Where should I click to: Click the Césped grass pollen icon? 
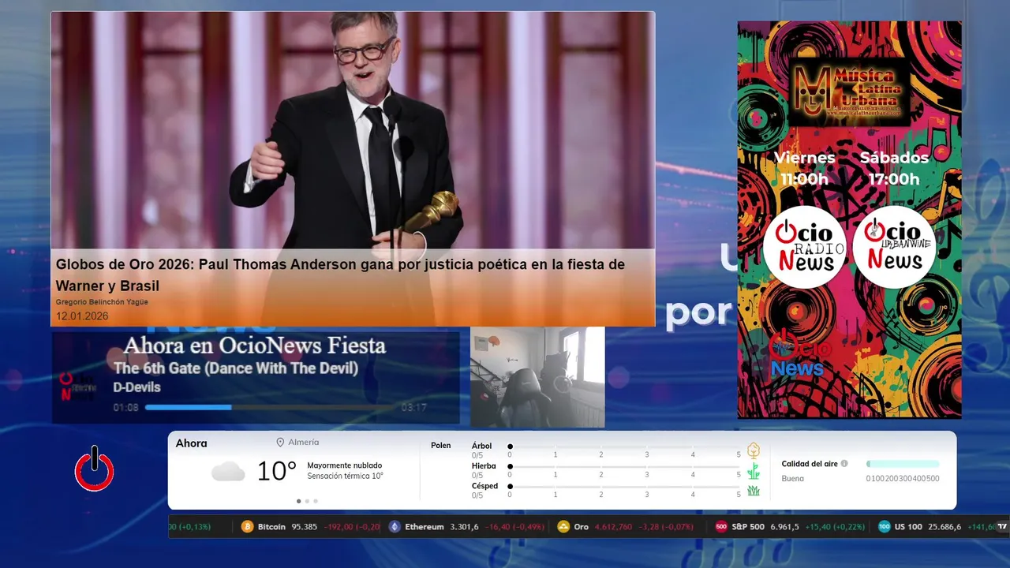point(754,491)
